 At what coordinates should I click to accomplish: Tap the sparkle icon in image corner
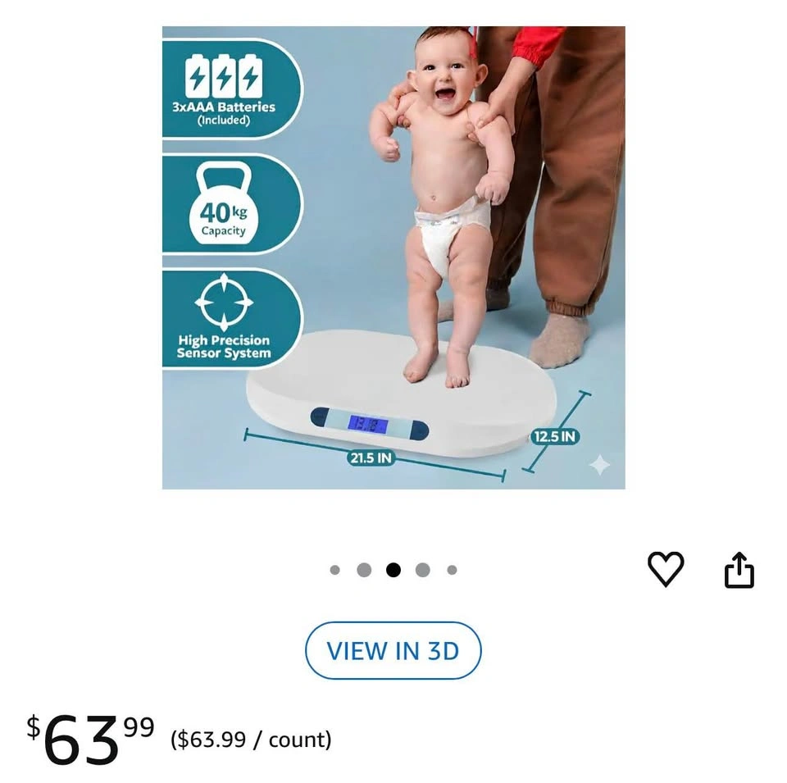[599, 465]
